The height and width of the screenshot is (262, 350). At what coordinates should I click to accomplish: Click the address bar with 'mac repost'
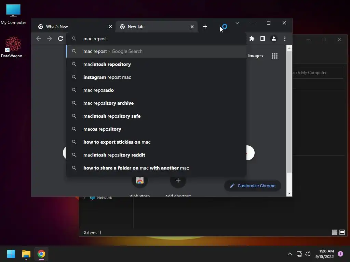click(x=156, y=39)
